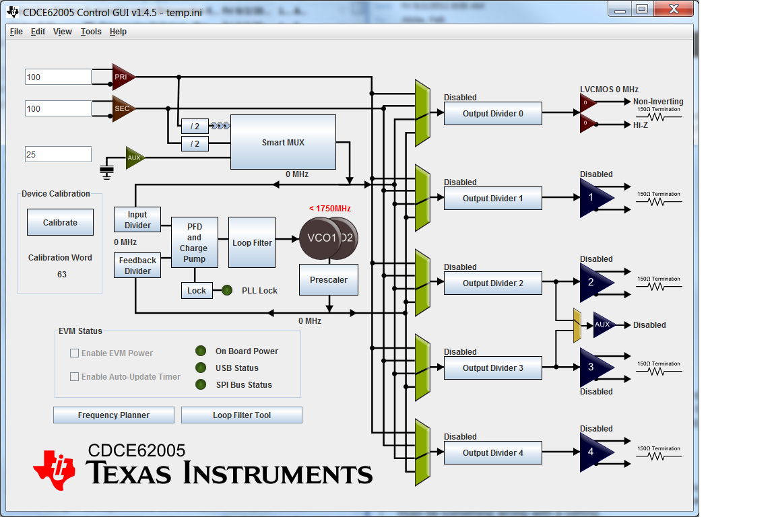Click the PLL Lock indicator LED
The width and height of the screenshot is (776, 517).
pyautogui.click(x=226, y=290)
